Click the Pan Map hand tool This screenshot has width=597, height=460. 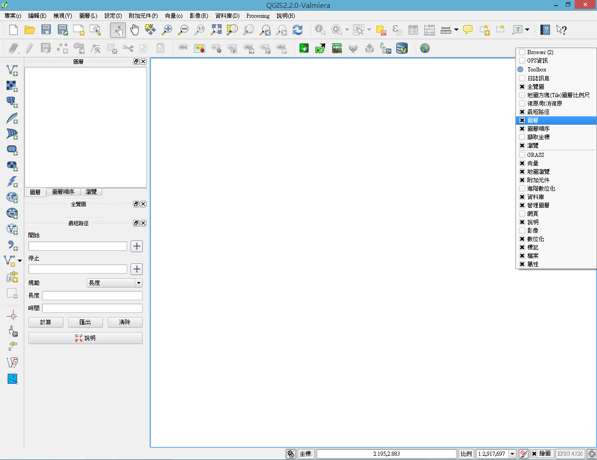pos(134,30)
